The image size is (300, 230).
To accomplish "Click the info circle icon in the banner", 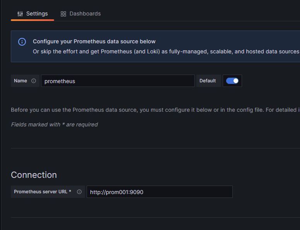I will 22,42.
